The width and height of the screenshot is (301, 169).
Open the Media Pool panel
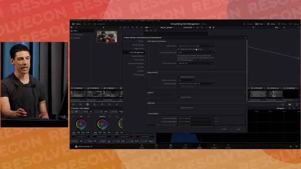[x=99, y=24]
